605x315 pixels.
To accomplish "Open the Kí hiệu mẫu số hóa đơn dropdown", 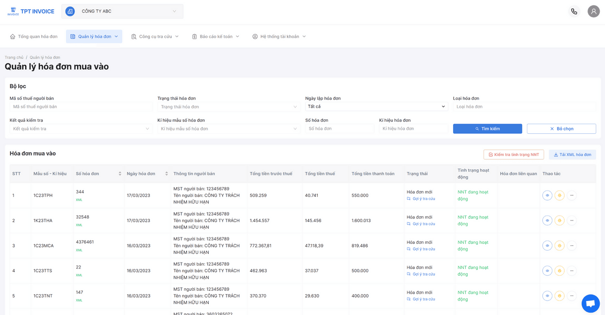I will click(228, 129).
